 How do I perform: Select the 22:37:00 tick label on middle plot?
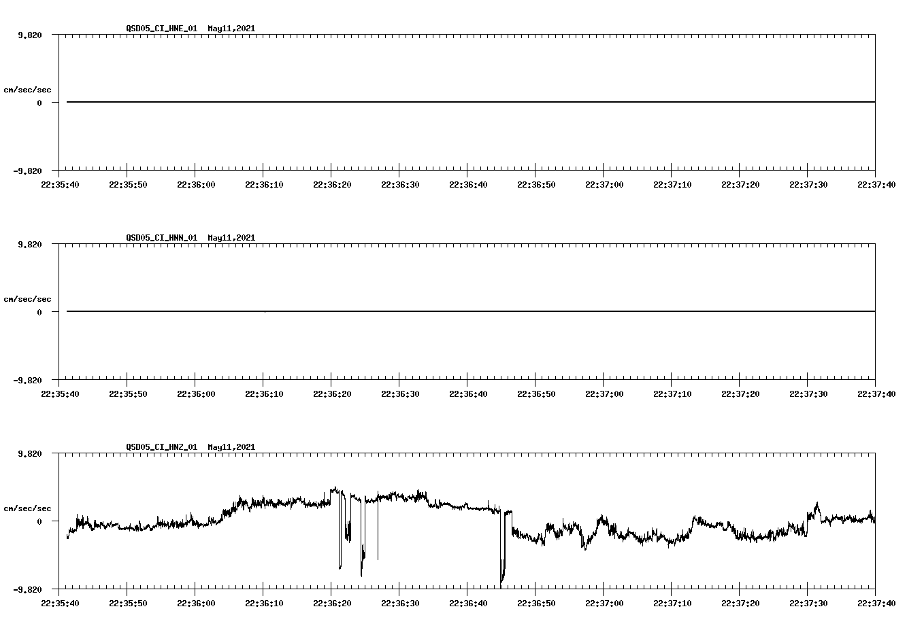605,391
